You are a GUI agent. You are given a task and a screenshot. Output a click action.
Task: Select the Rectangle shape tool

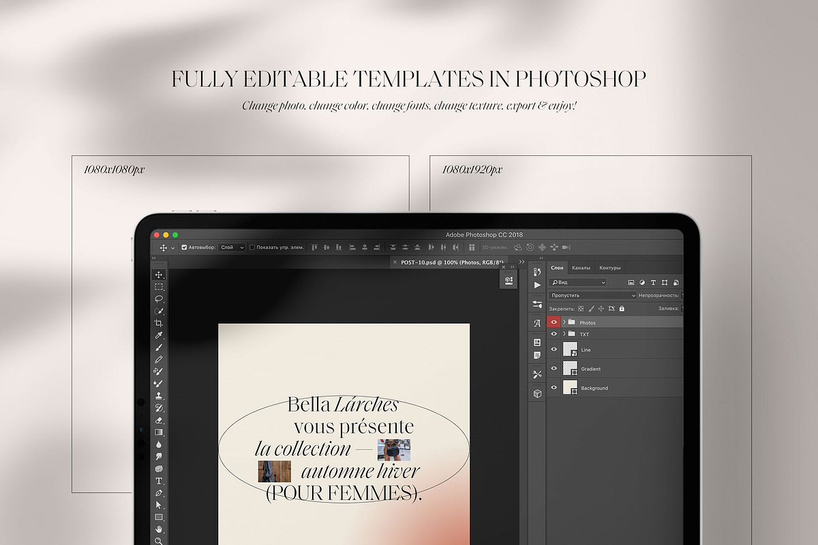tap(159, 517)
